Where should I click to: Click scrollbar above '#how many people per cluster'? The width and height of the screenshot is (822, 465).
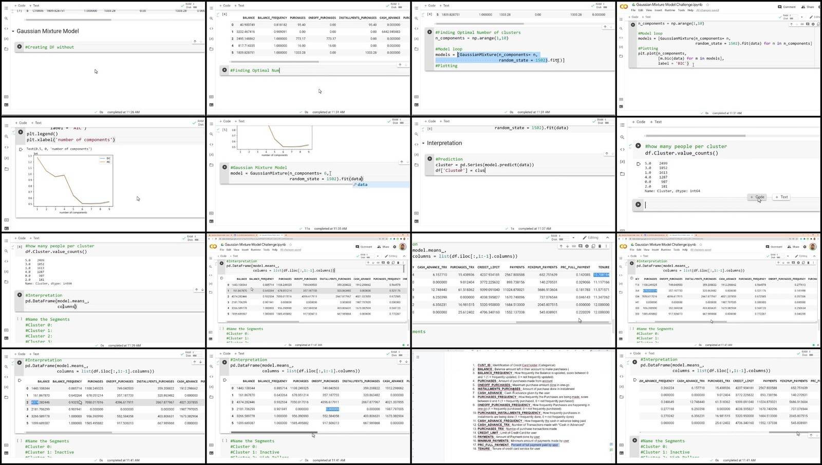click(x=695, y=136)
